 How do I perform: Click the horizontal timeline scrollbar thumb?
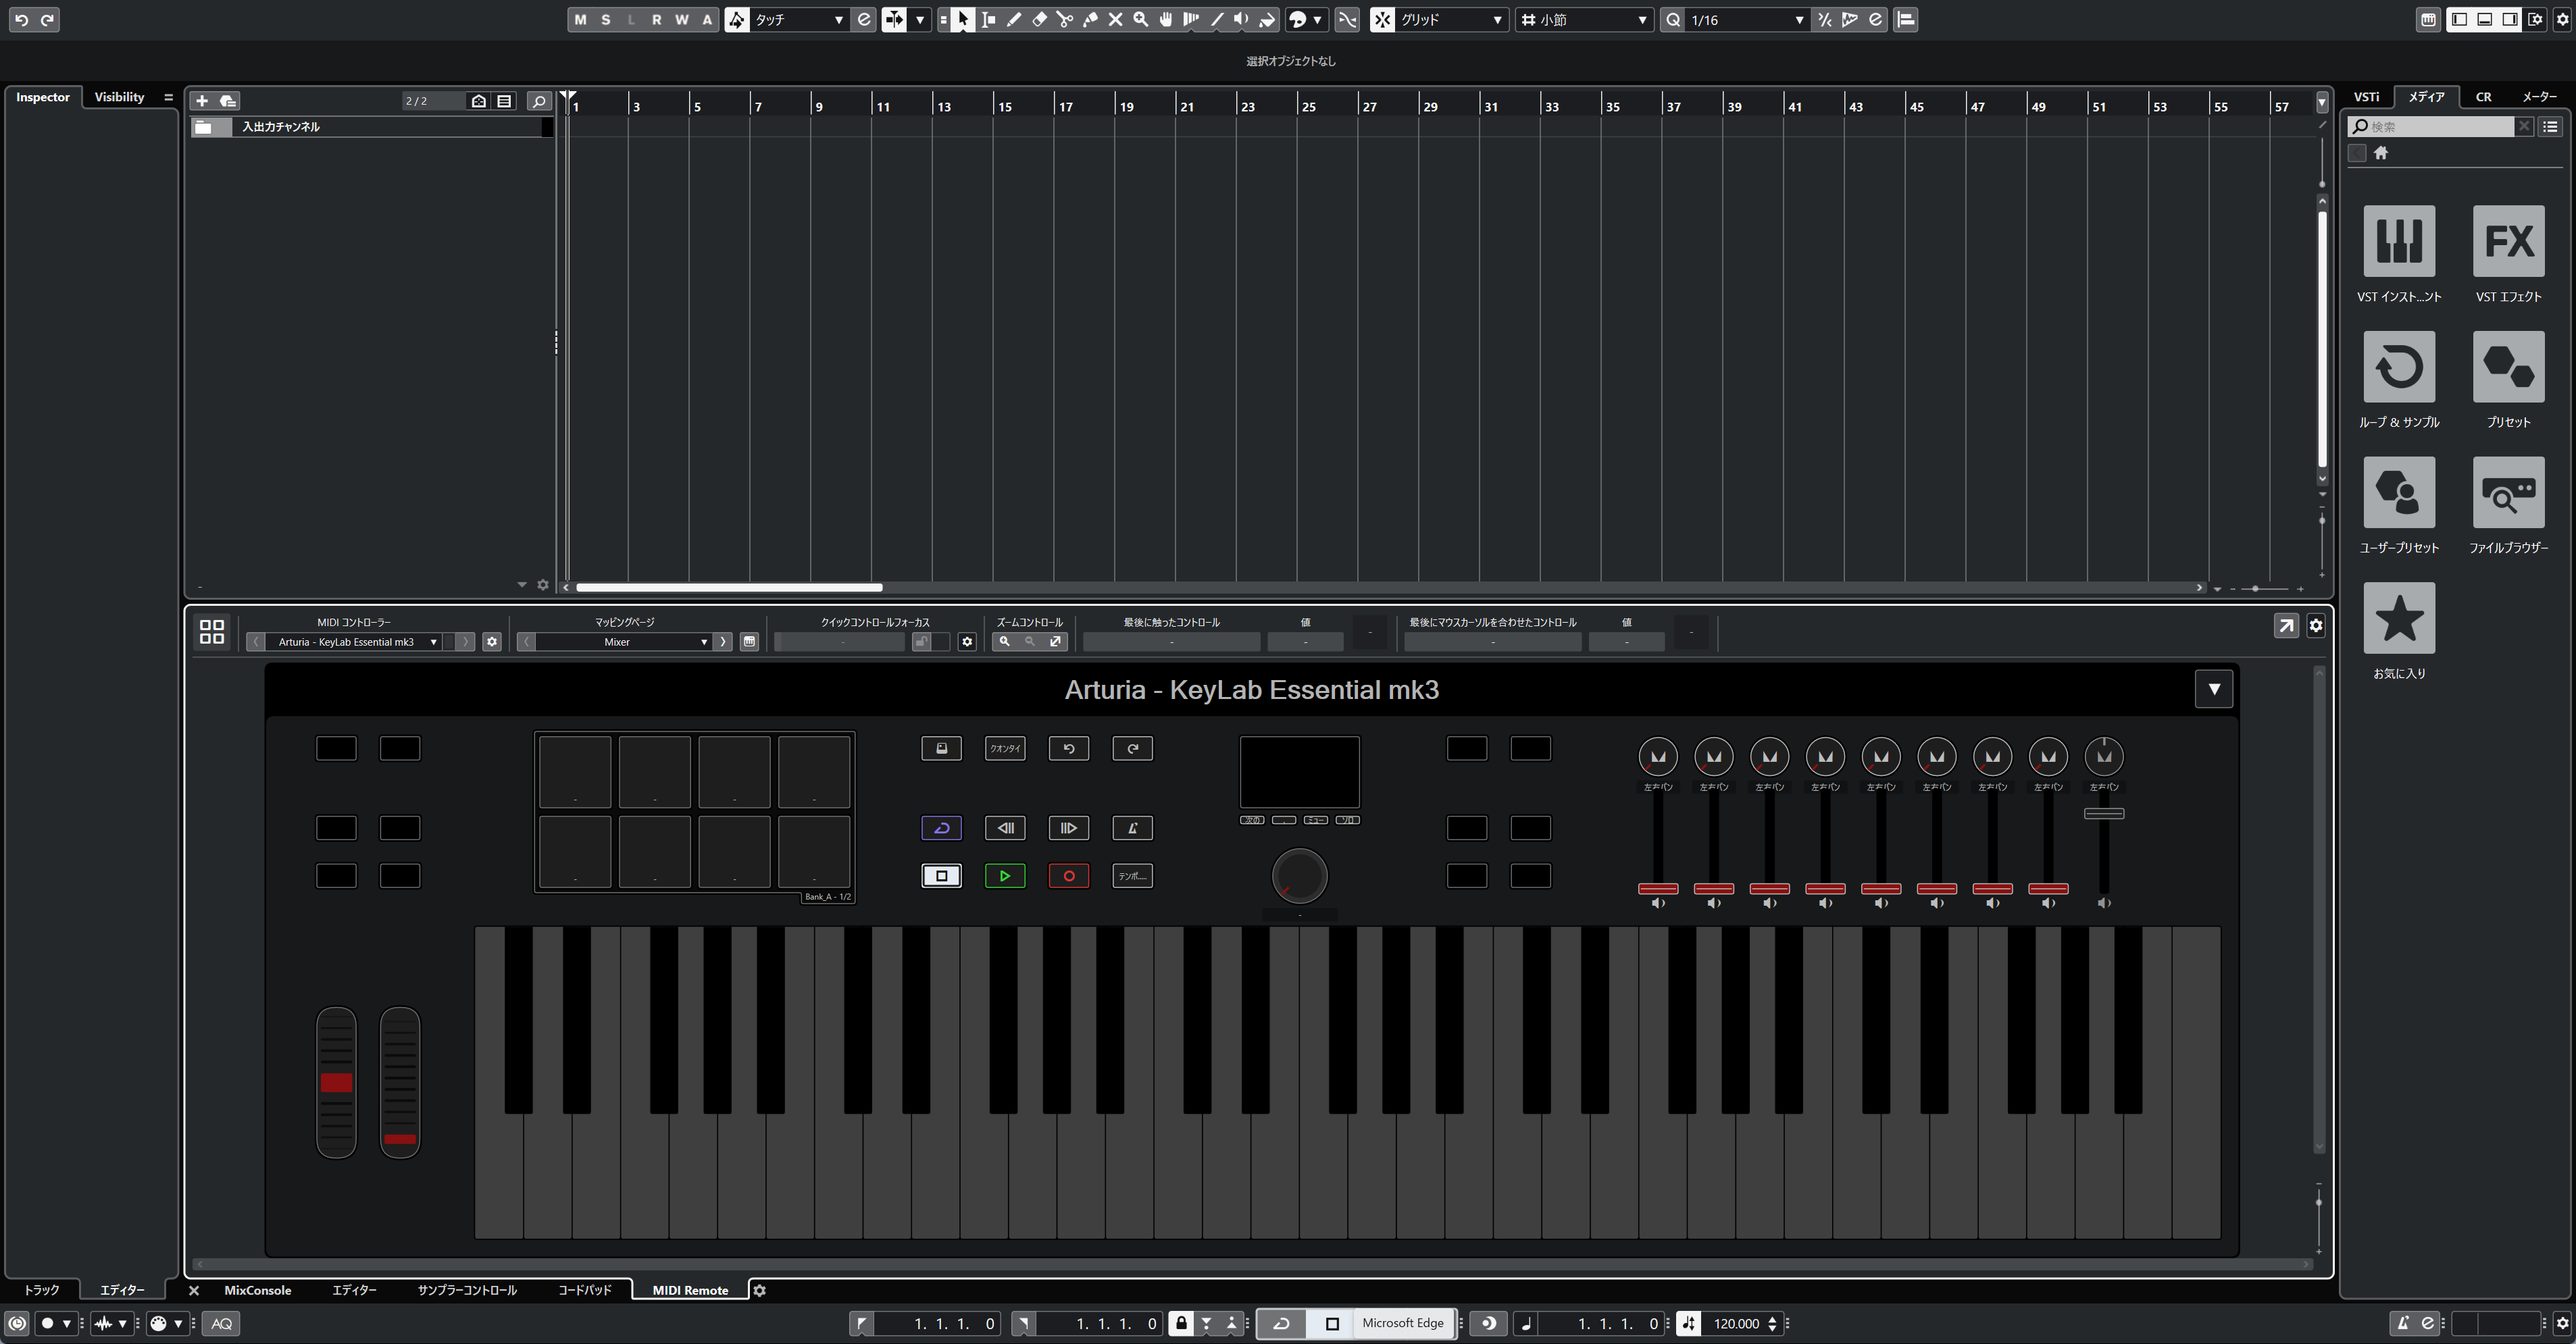pos(728,588)
